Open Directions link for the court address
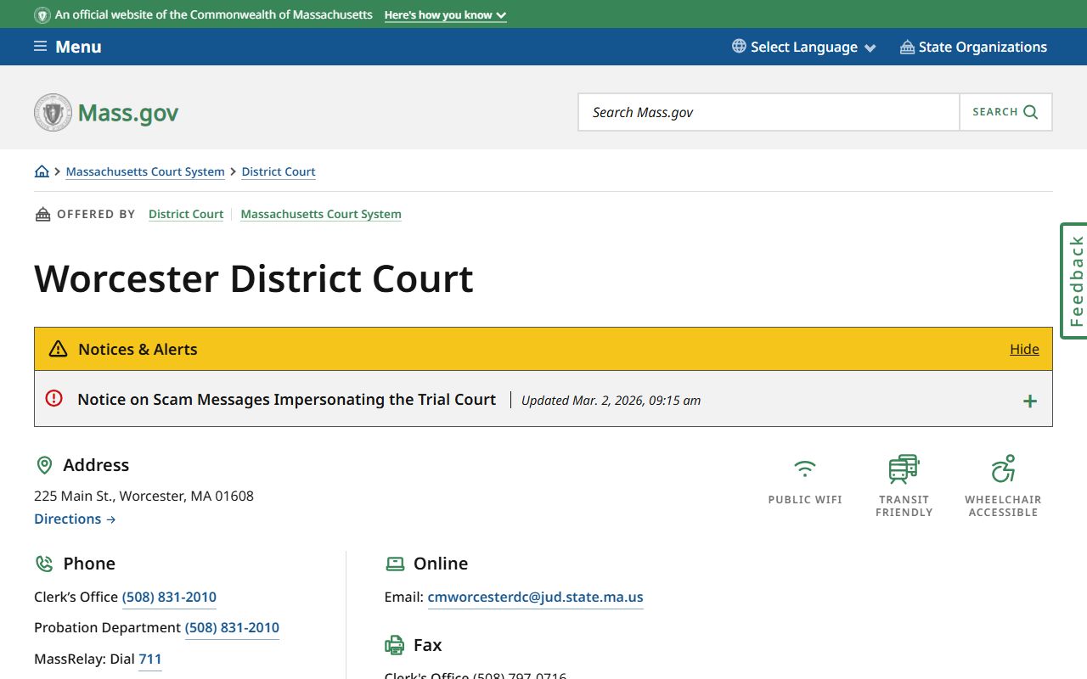 tap(75, 519)
